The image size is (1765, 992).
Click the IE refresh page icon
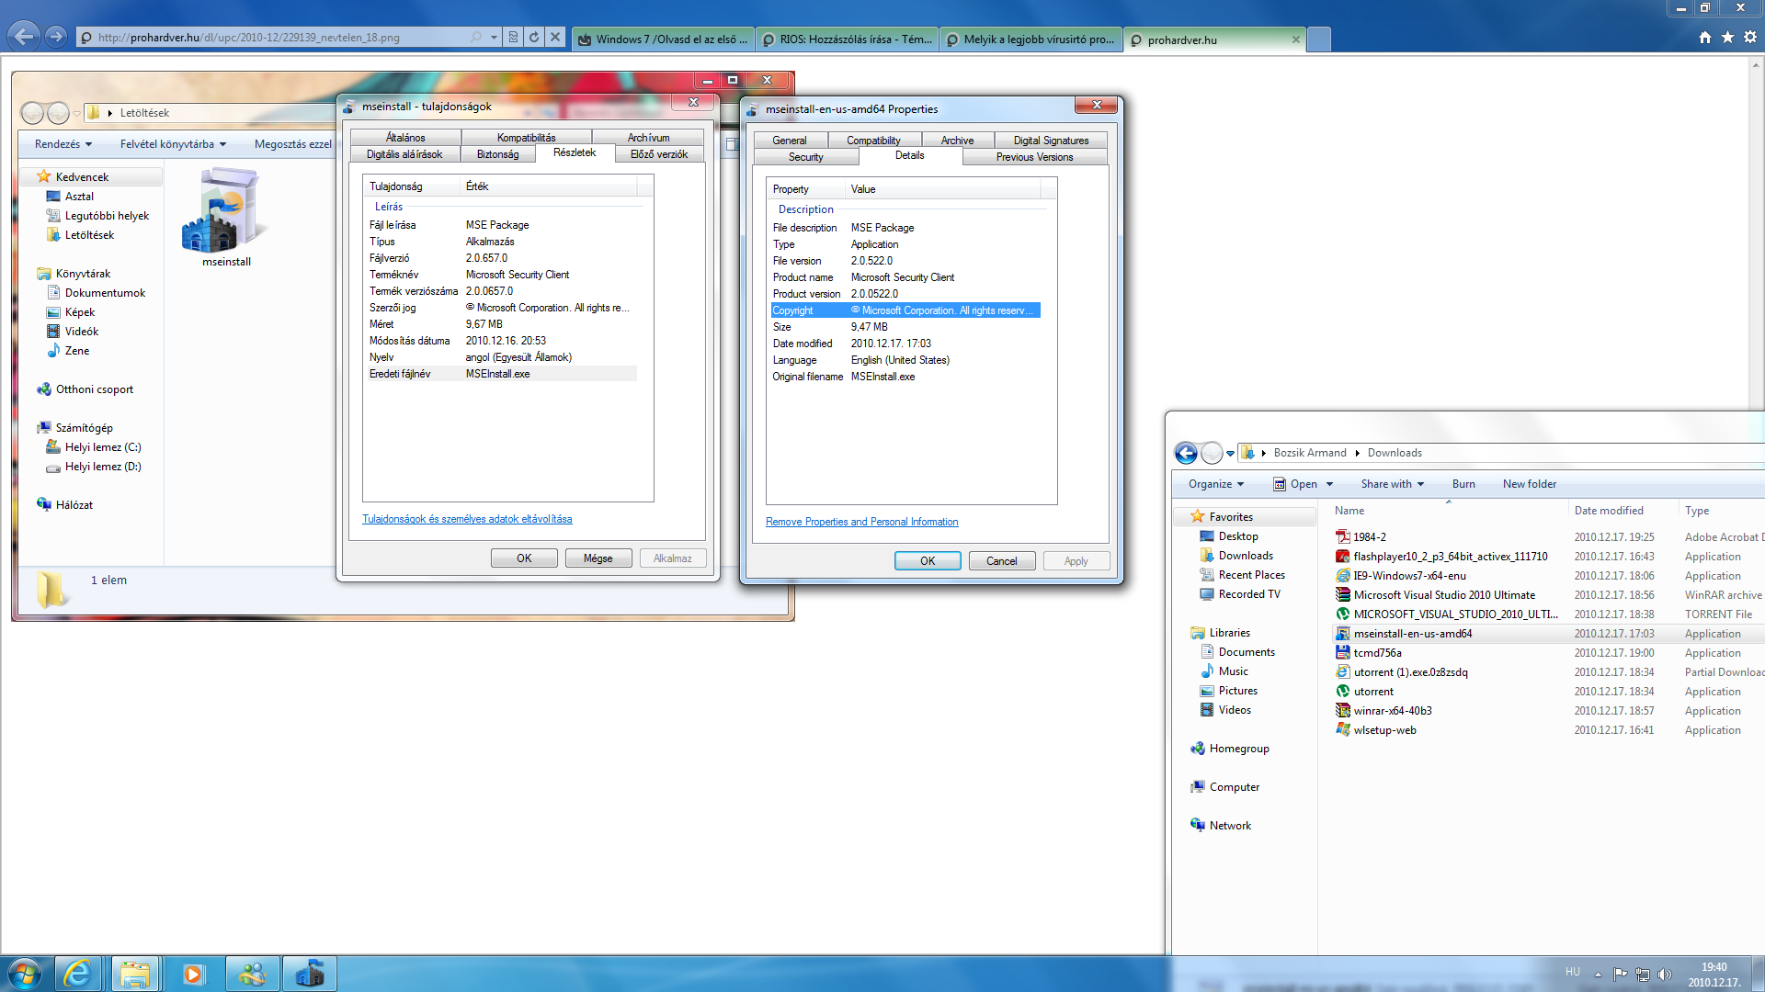coord(534,38)
